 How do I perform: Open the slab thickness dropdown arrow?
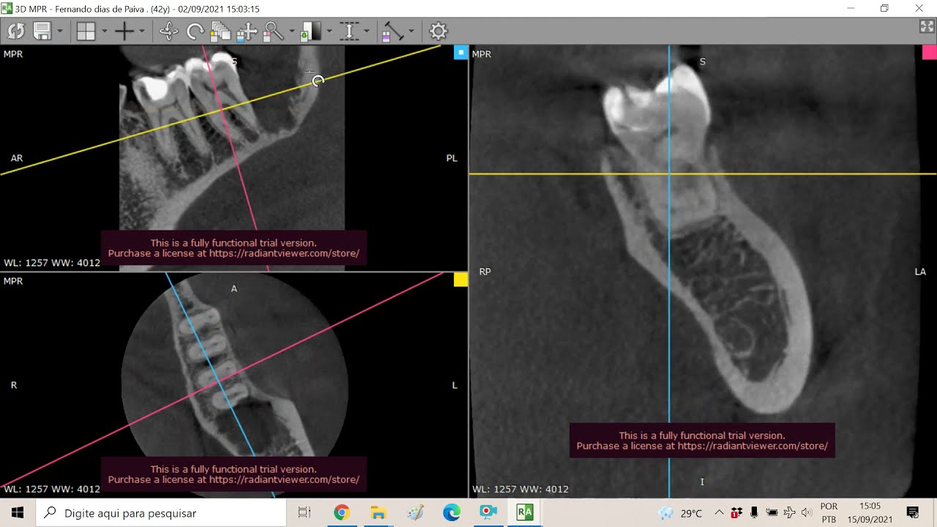coord(367,31)
